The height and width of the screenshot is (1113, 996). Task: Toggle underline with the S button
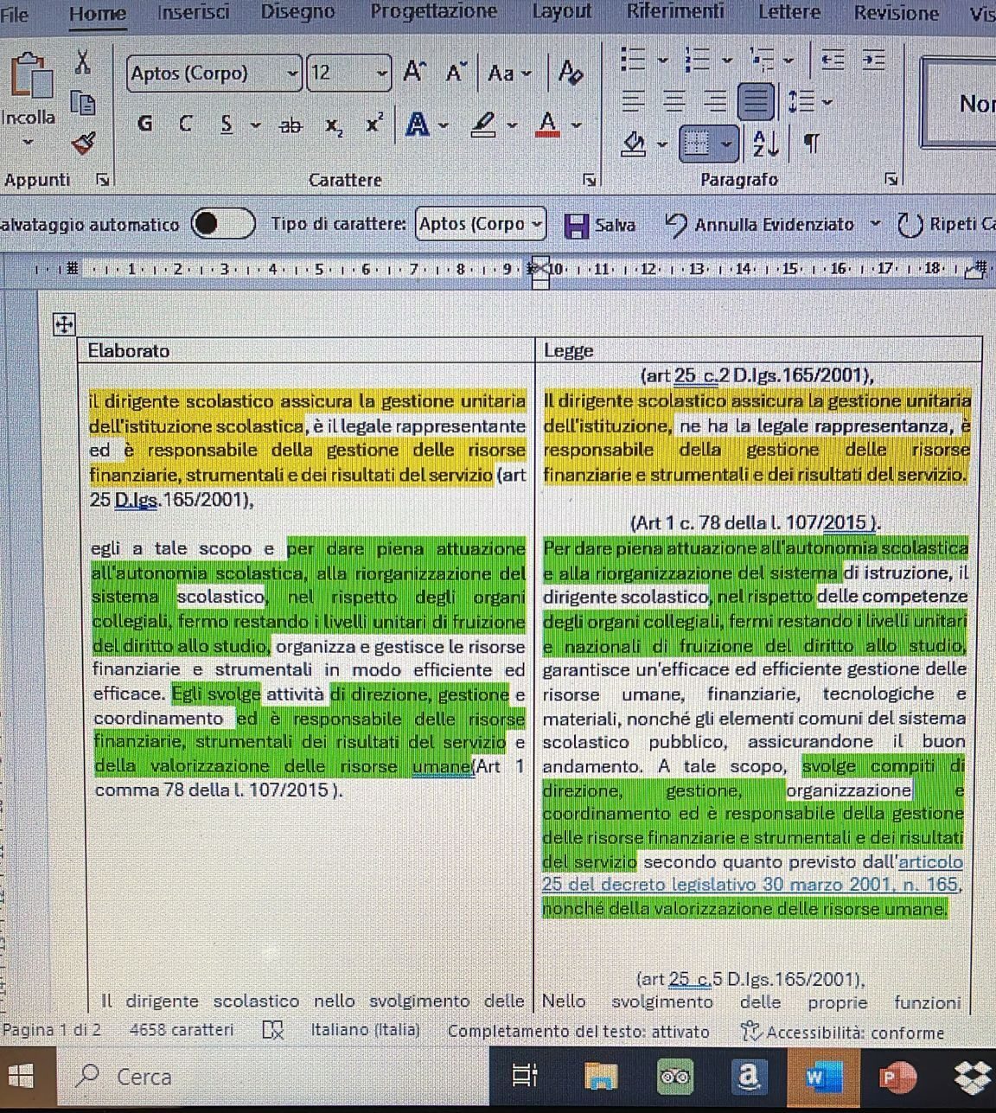tap(227, 125)
